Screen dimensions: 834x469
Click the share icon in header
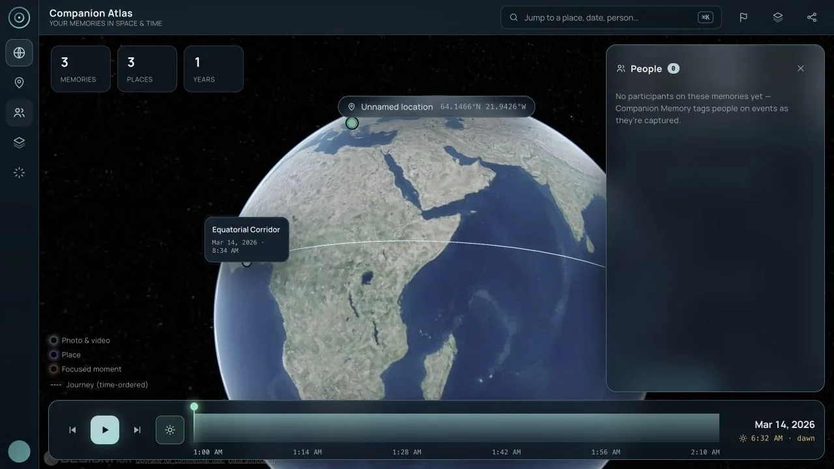[811, 18]
